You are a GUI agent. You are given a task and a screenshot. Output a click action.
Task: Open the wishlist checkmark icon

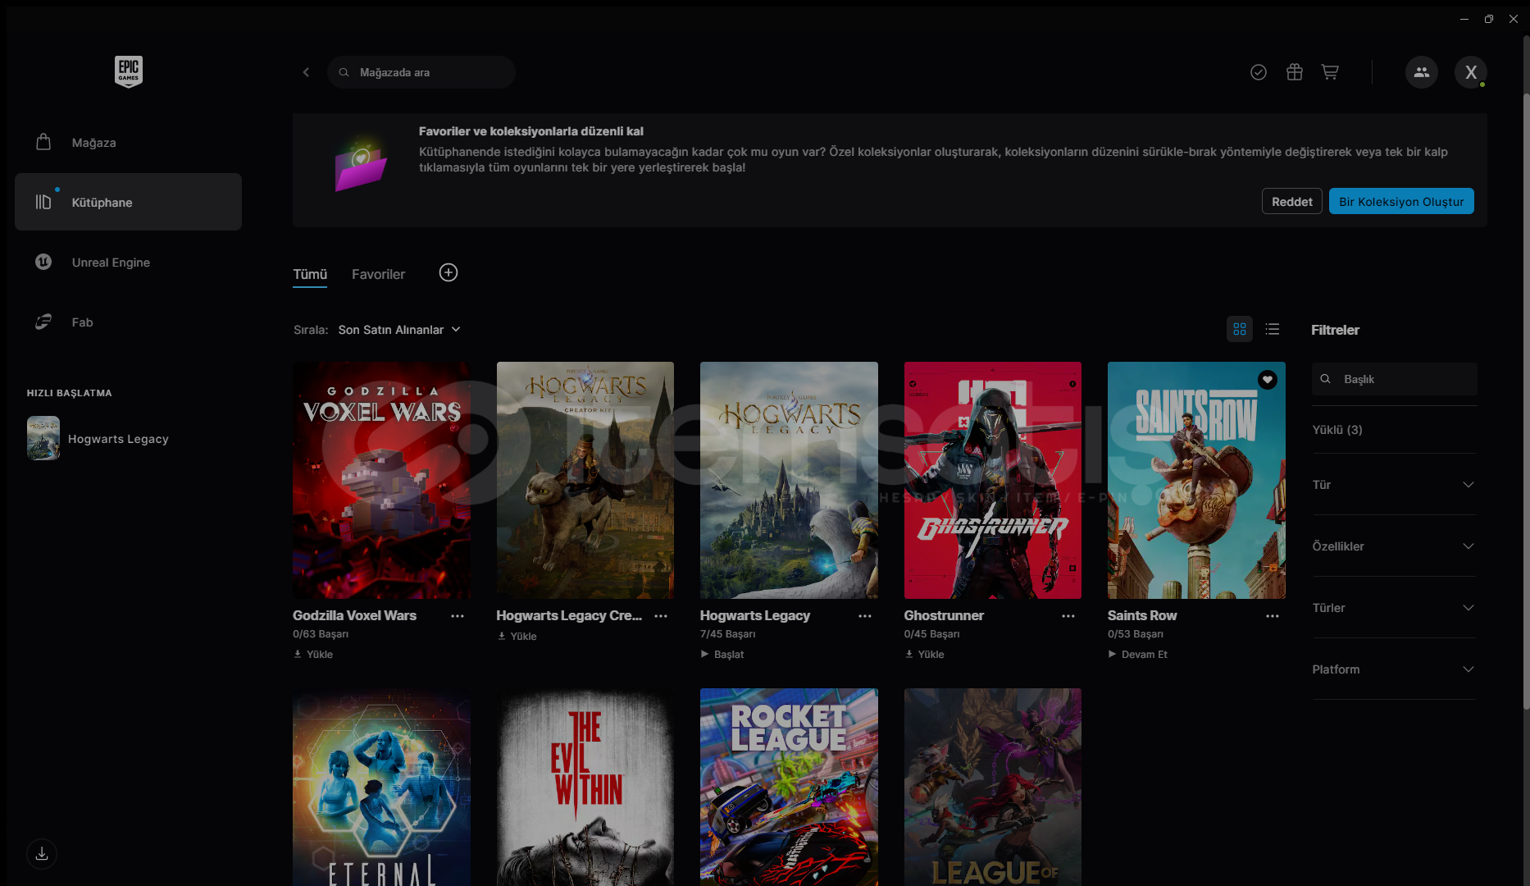point(1259,72)
